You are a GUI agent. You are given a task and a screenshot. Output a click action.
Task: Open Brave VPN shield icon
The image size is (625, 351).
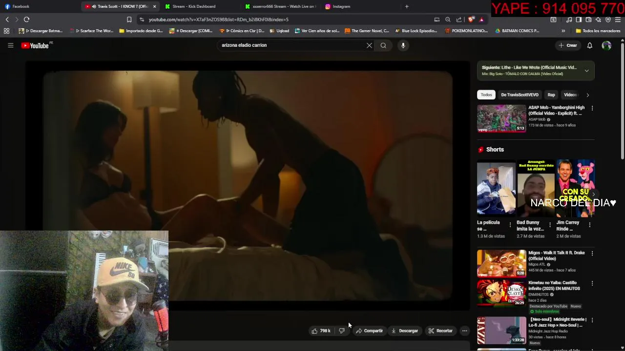pyautogui.click(x=608, y=19)
